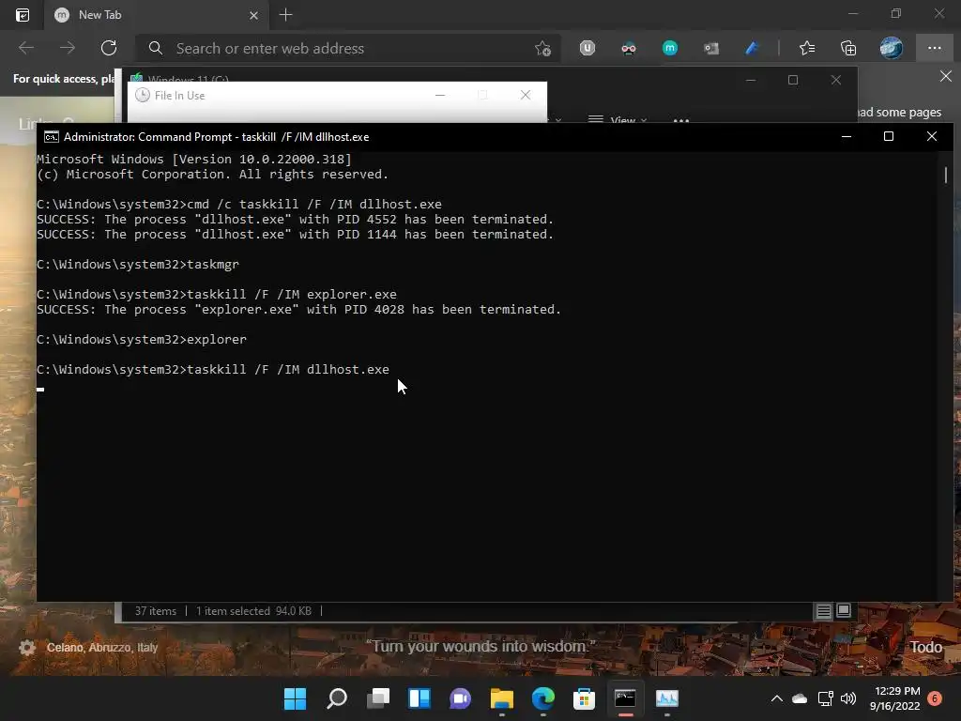
Task: Open taskbar Search
Action: pyautogui.click(x=337, y=698)
